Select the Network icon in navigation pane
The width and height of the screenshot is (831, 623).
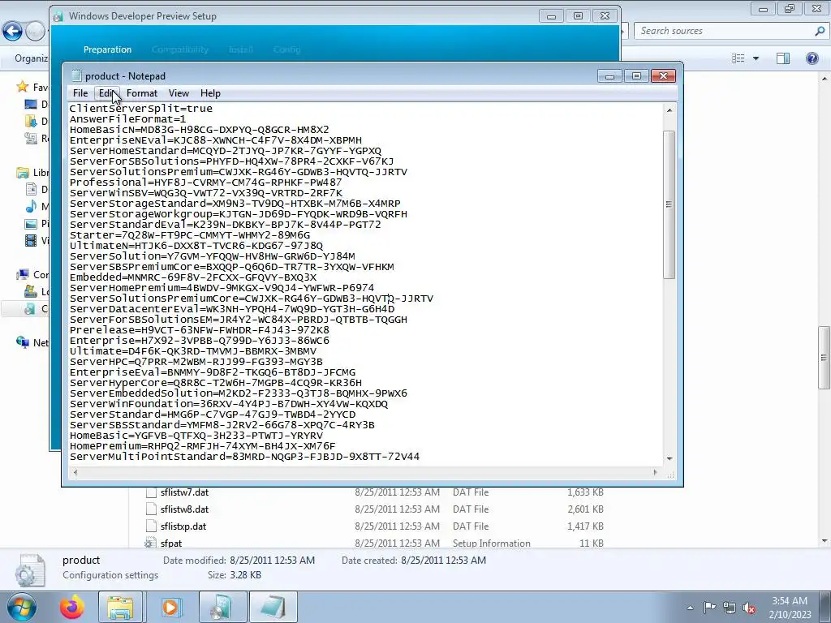[22, 342]
